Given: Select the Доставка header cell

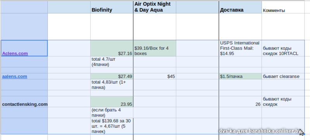Looking at the screenshot, I should click(240, 7).
